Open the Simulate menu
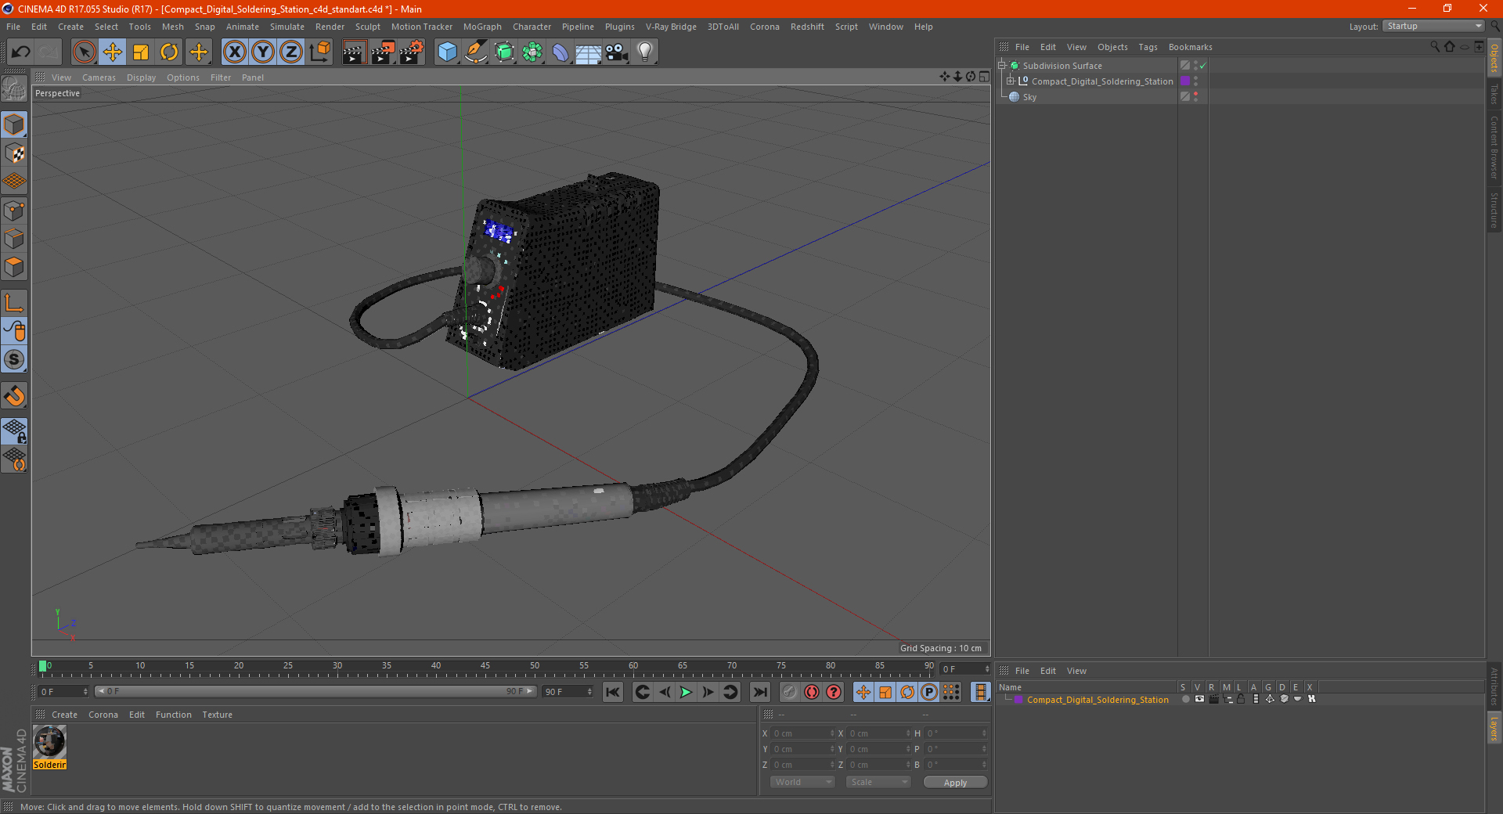This screenshot has height=814, width=1503. coord(287,27)
